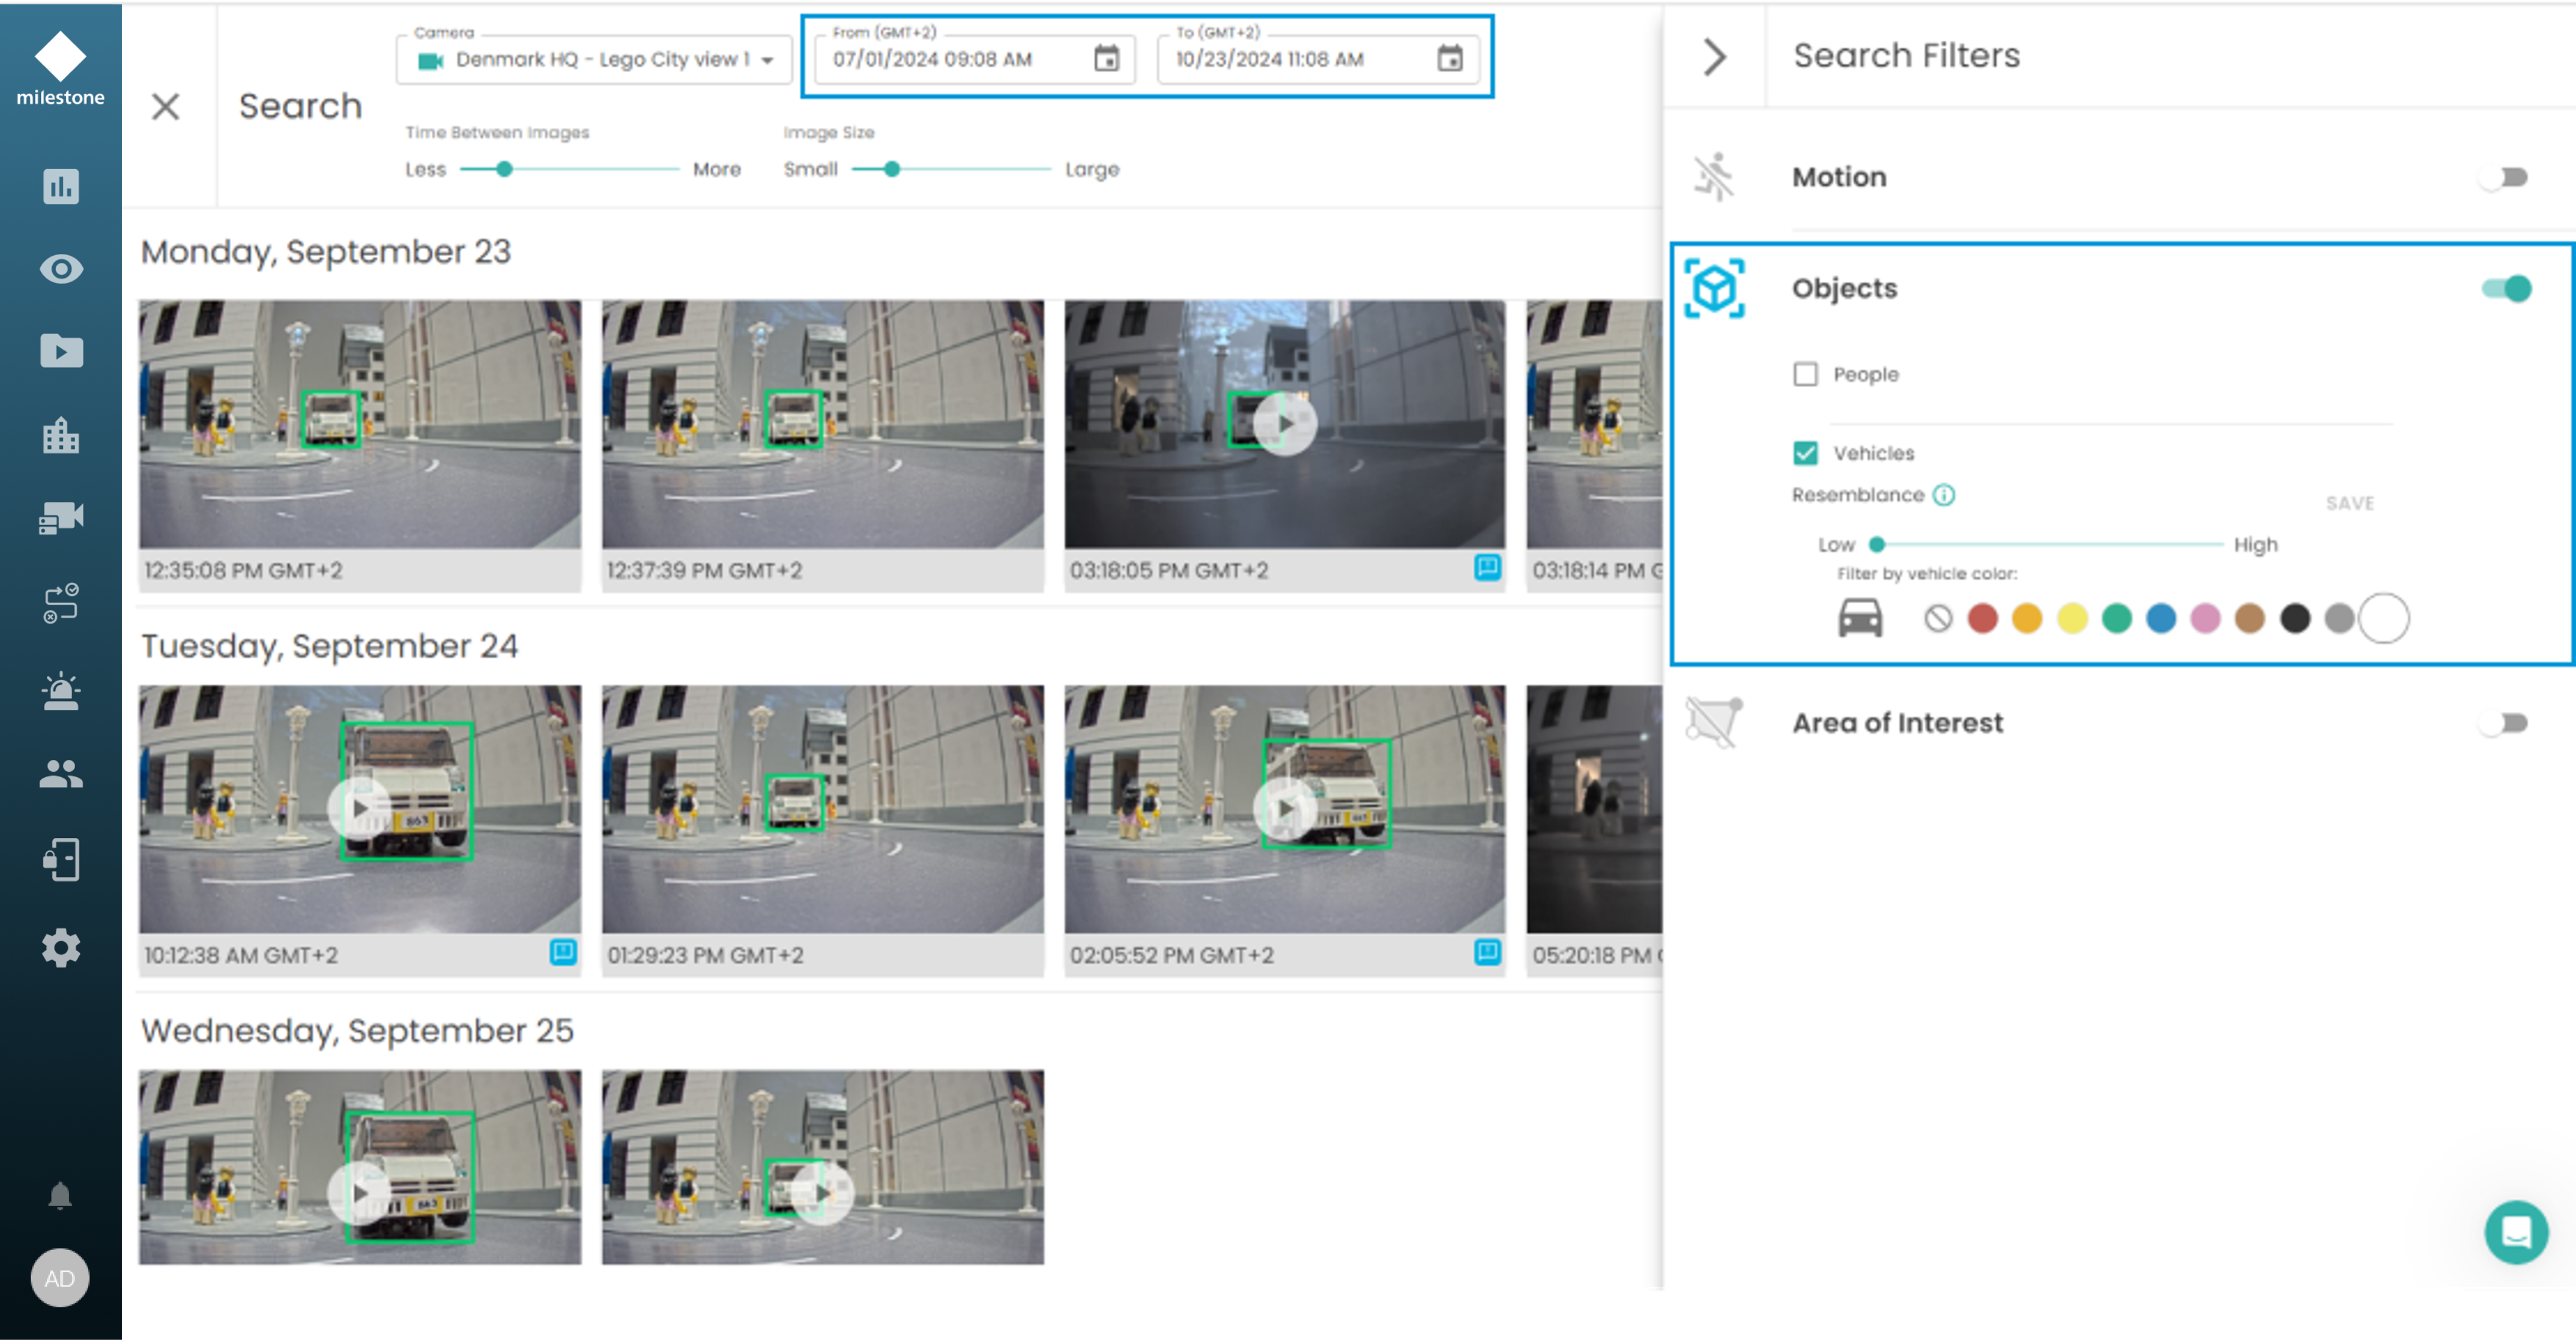Image resolution: width=2576 pixels, height=1342 pixels.
Task: Close the Search view with X
Action: (166, 107)
